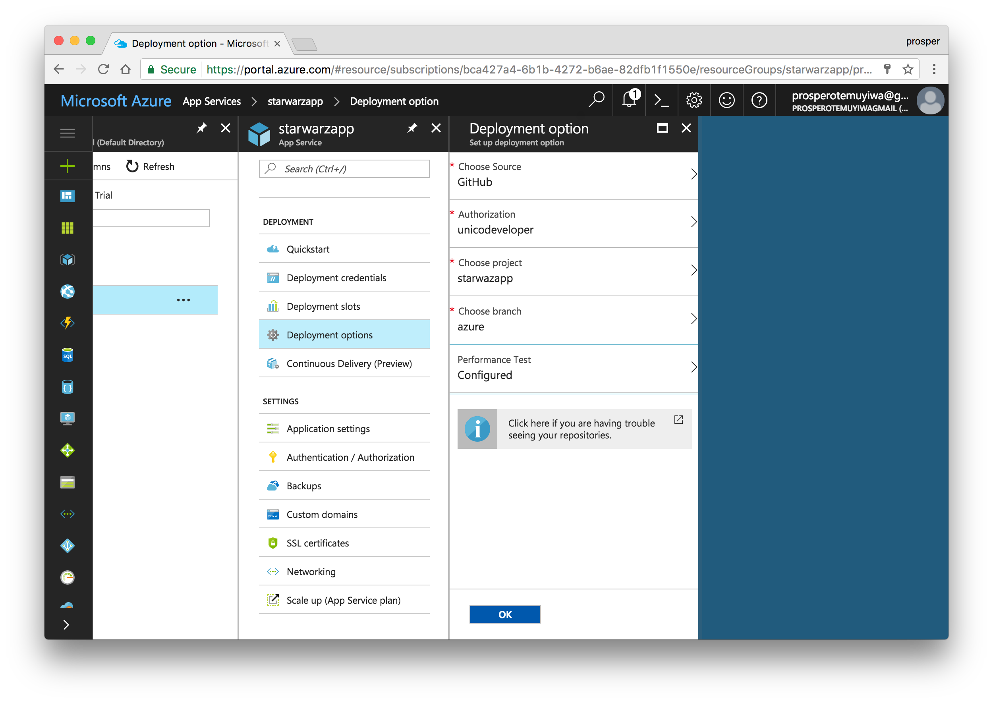Expand the Choose branch azure option

pos(692,319)
